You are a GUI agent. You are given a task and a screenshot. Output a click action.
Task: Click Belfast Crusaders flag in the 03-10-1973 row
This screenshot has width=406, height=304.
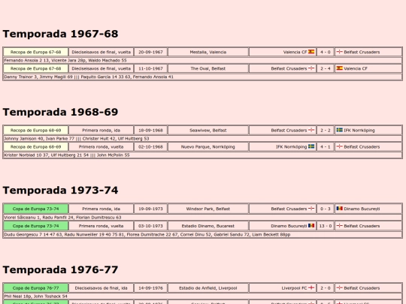click(339, 226)
